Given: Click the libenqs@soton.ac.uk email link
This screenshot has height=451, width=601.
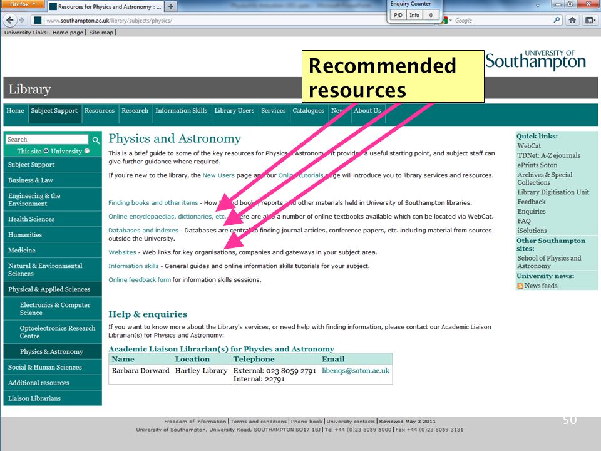Looking at the screenshot, I should coord(356,370).
